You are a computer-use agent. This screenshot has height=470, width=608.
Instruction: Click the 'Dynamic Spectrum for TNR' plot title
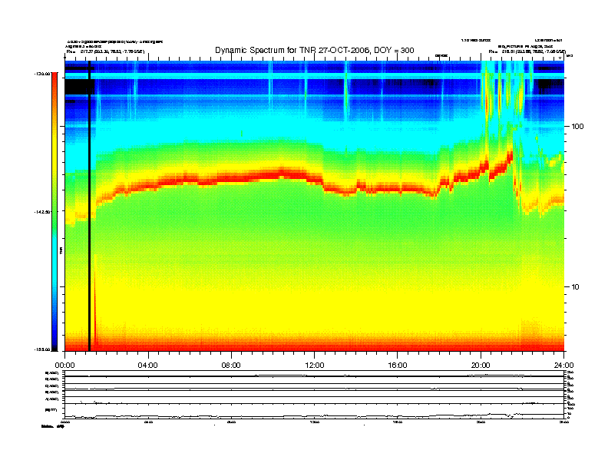[x=315, y=50]
